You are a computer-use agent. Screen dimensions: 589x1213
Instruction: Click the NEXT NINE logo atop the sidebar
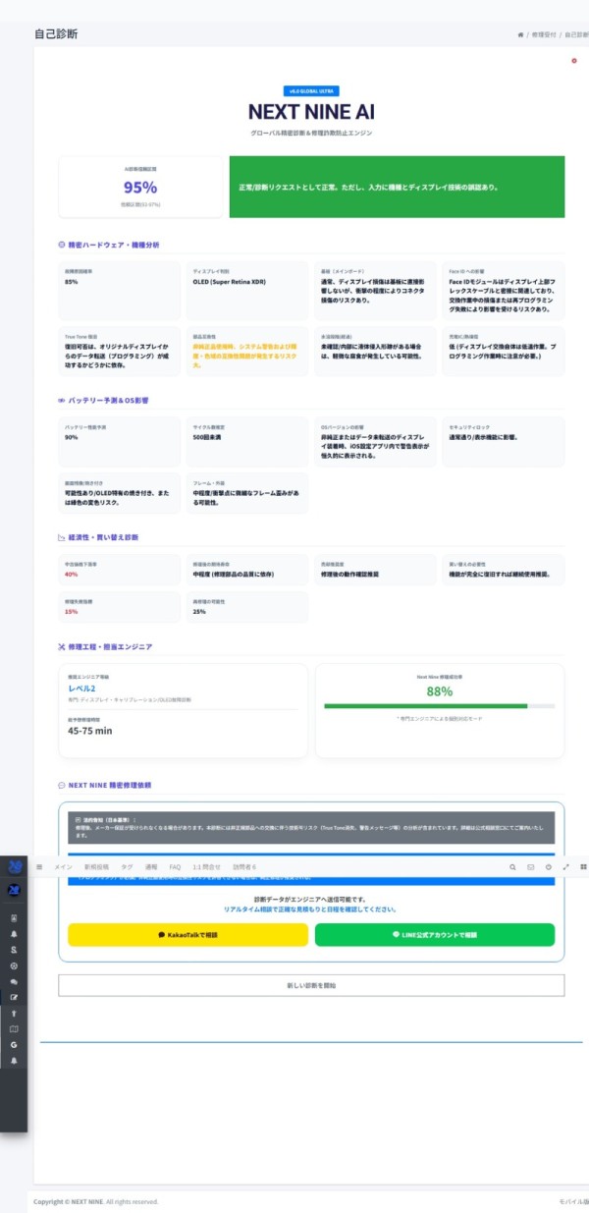coord(15,867)
